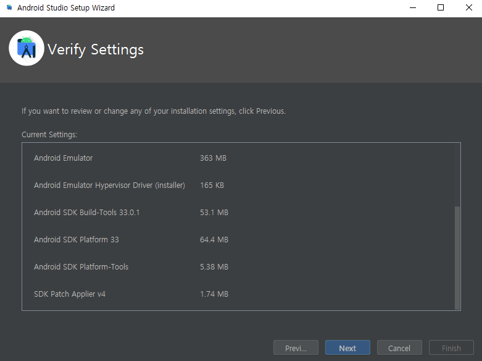
Task: Click the 64.4 MB size value
Action: click(214, 240)
